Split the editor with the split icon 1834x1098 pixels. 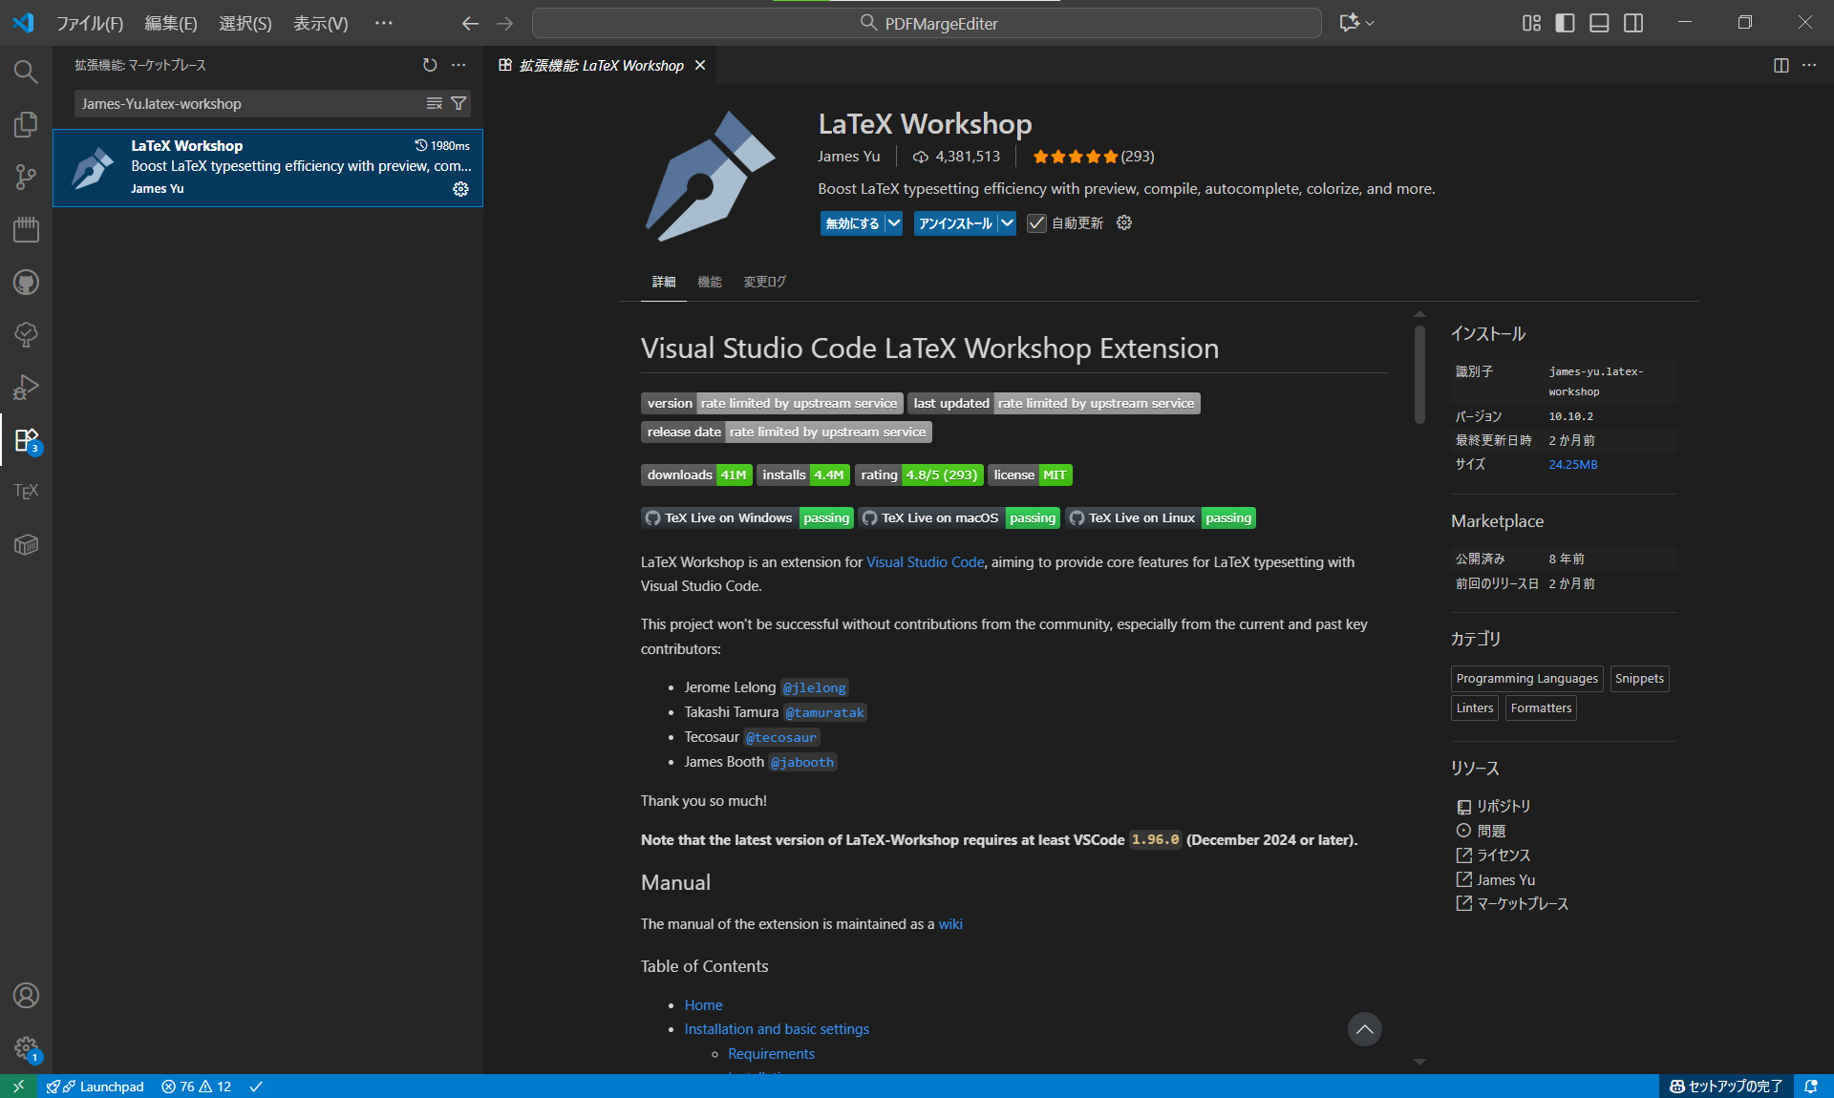[1781, 65]
